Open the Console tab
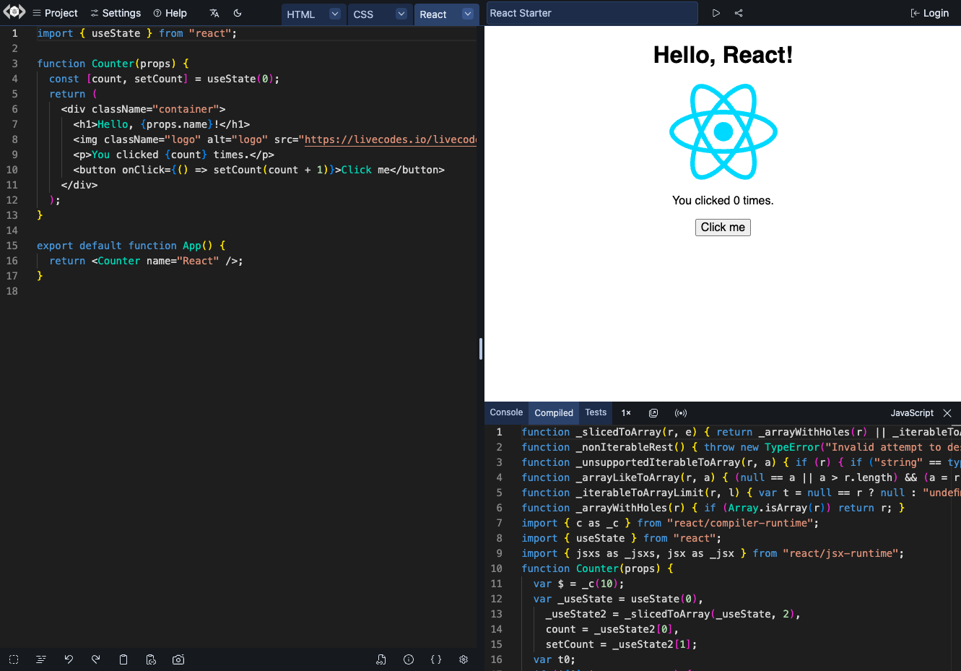 tap(506, 412)
